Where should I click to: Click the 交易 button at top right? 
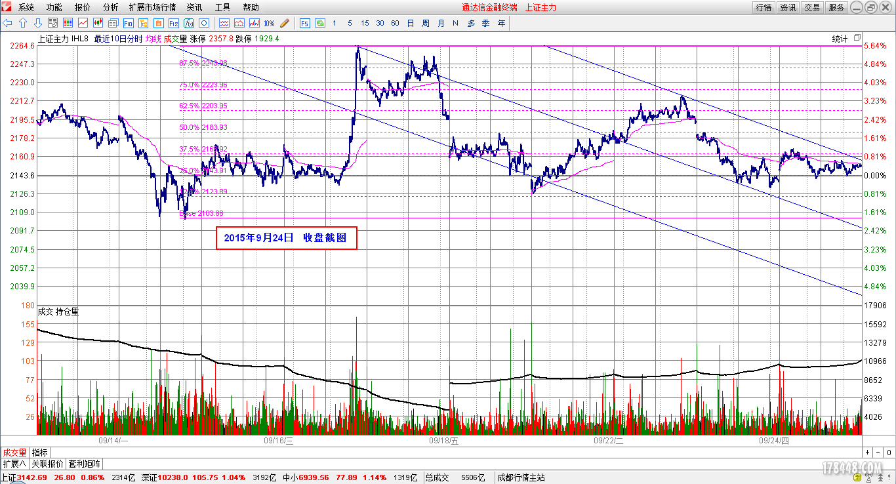point(812,7)
